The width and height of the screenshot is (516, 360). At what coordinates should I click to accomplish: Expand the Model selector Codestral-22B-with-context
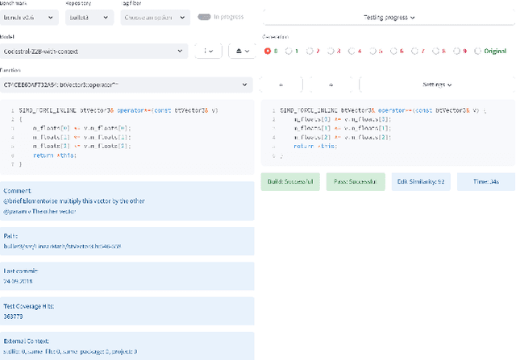pos(94,51)
